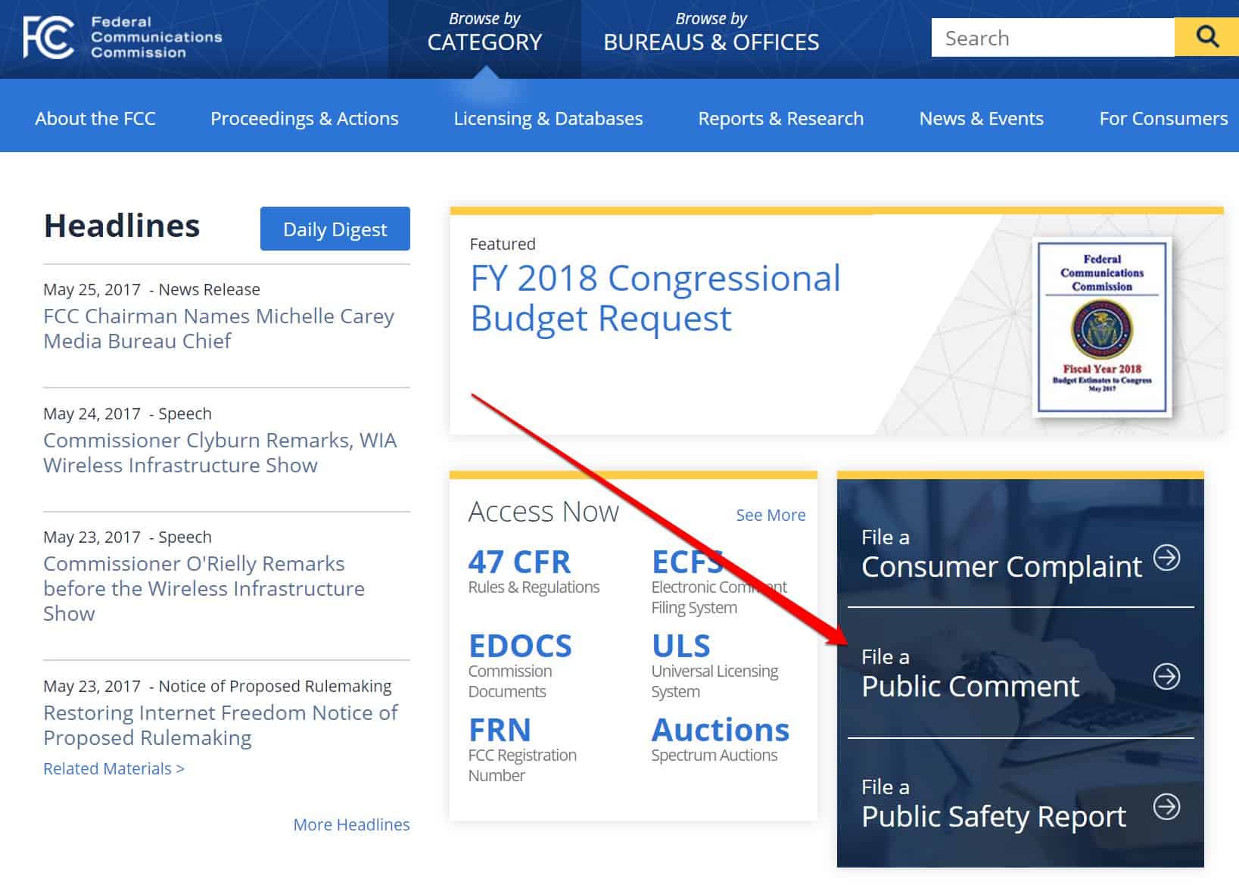Open Michelle Carey Media Bureau Chief headline
The image size is (1239, 888).
[219, 328]
